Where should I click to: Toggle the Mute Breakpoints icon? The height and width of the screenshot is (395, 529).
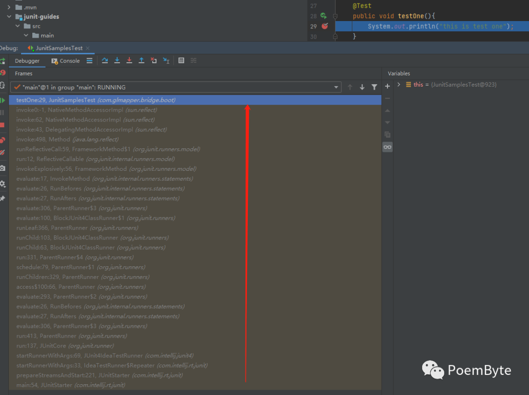[x=2, y=153]
